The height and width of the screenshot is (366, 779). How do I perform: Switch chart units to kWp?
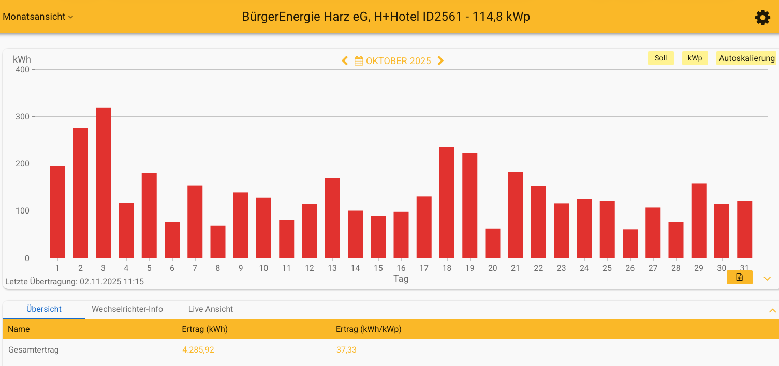click(x=695, y=58)
